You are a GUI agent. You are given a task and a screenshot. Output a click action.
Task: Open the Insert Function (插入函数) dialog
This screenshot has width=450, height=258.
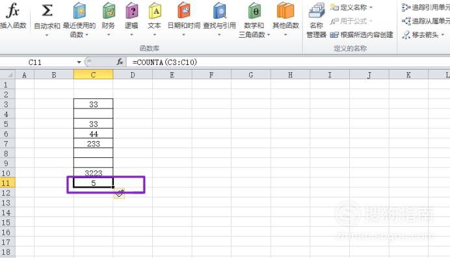tap(13, 16)
